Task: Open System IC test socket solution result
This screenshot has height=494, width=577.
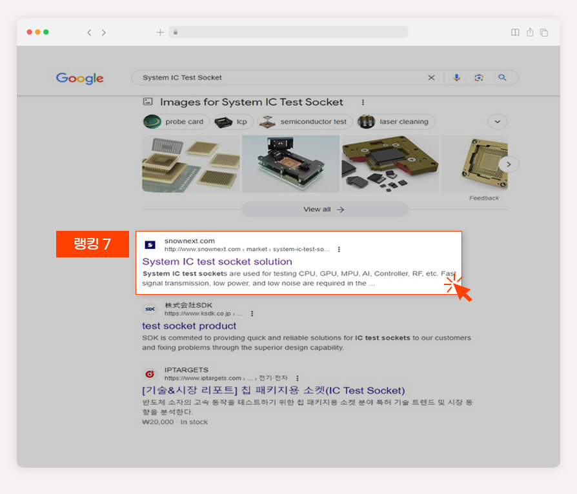Action: pos(217,262)
